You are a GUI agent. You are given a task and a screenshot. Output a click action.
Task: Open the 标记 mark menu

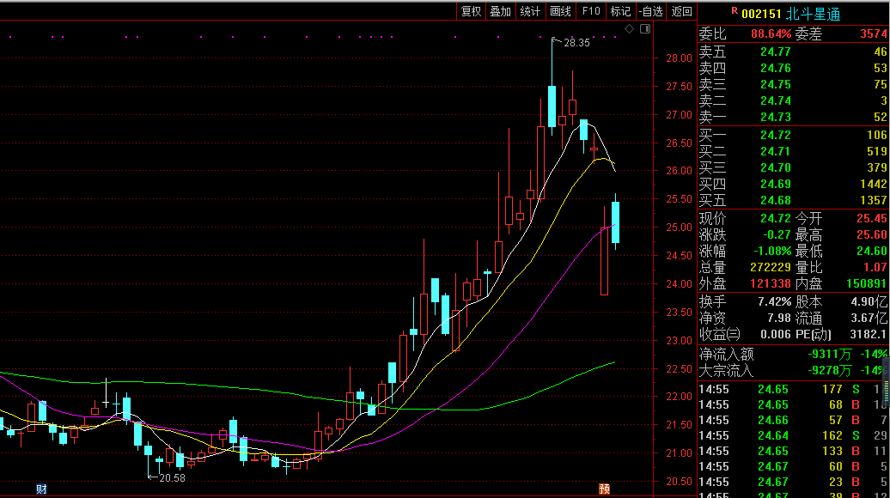(619, 11)
